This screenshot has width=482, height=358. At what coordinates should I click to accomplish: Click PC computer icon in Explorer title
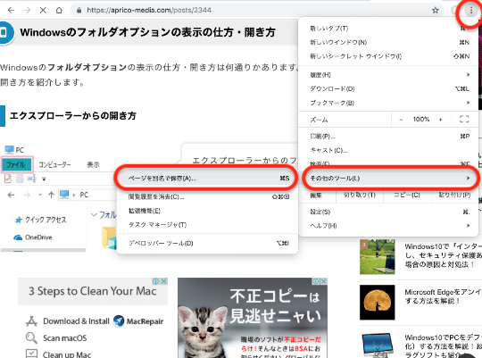tap(10, 150)
